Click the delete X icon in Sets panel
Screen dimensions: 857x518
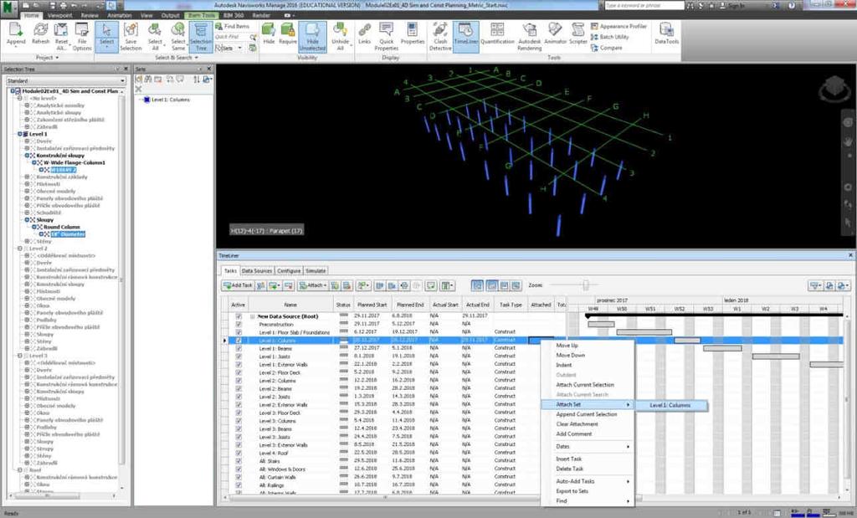pos(139,89)
